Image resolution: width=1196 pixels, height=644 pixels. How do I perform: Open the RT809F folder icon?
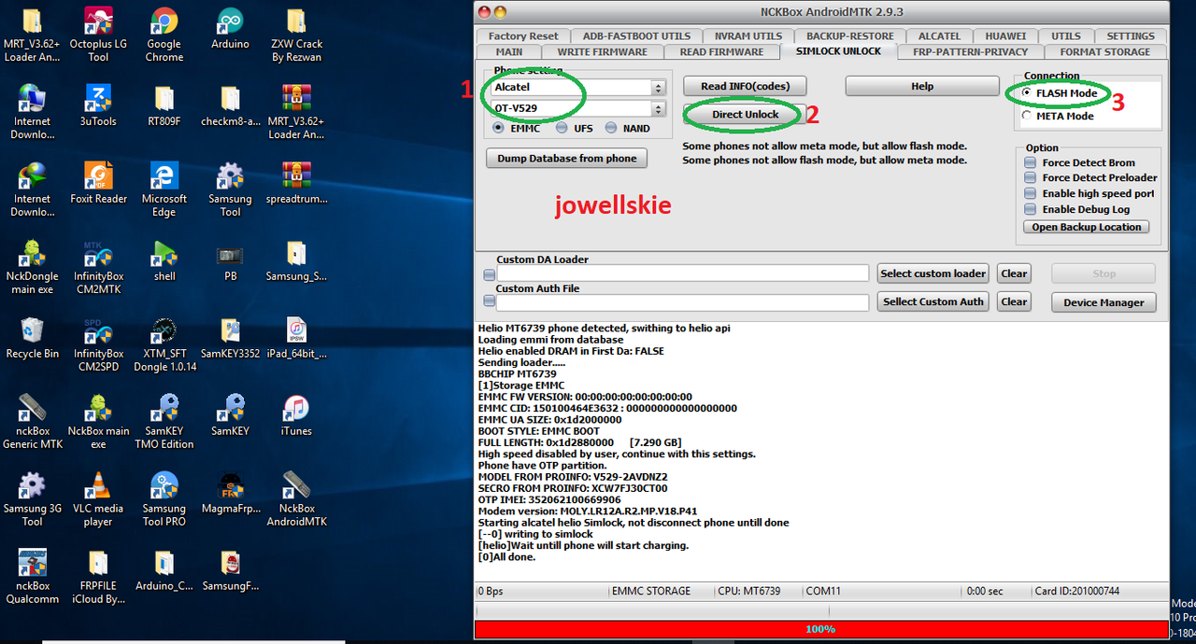click(x=164, y=105)
